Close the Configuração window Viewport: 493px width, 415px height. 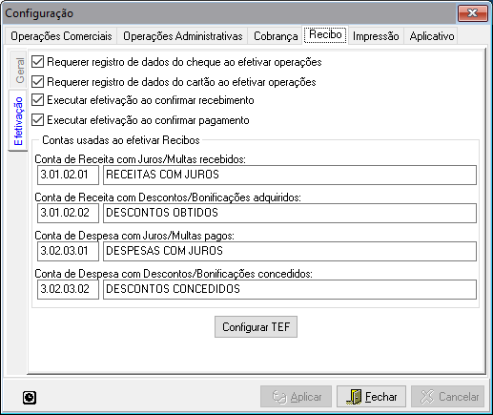pos(473,13)
